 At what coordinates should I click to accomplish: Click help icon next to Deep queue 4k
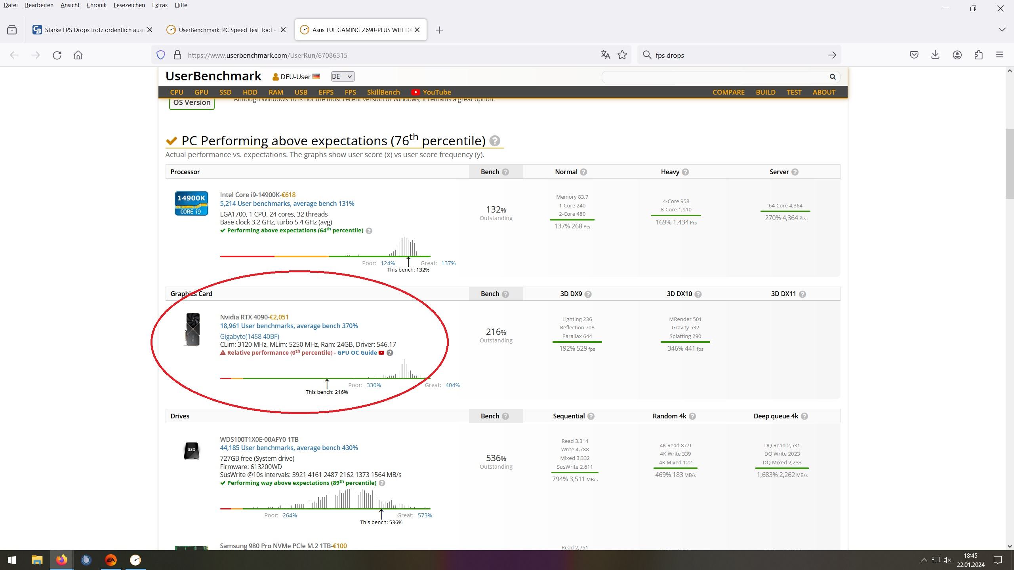(804, 416)
